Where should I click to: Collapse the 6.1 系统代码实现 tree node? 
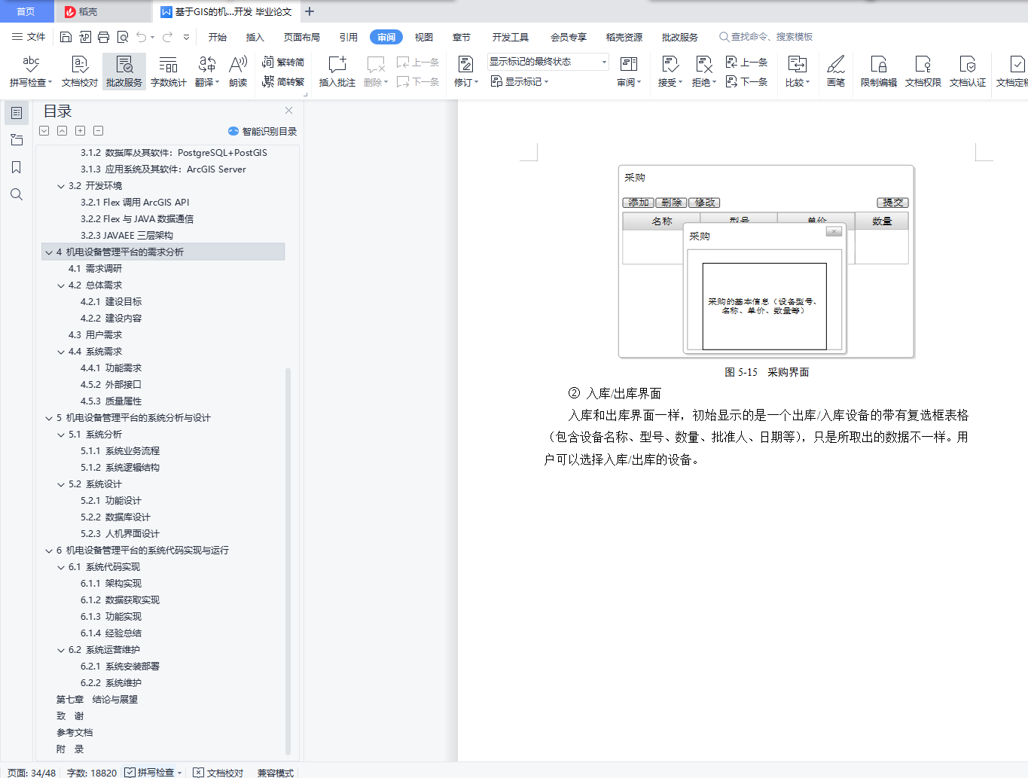(61, 567)
